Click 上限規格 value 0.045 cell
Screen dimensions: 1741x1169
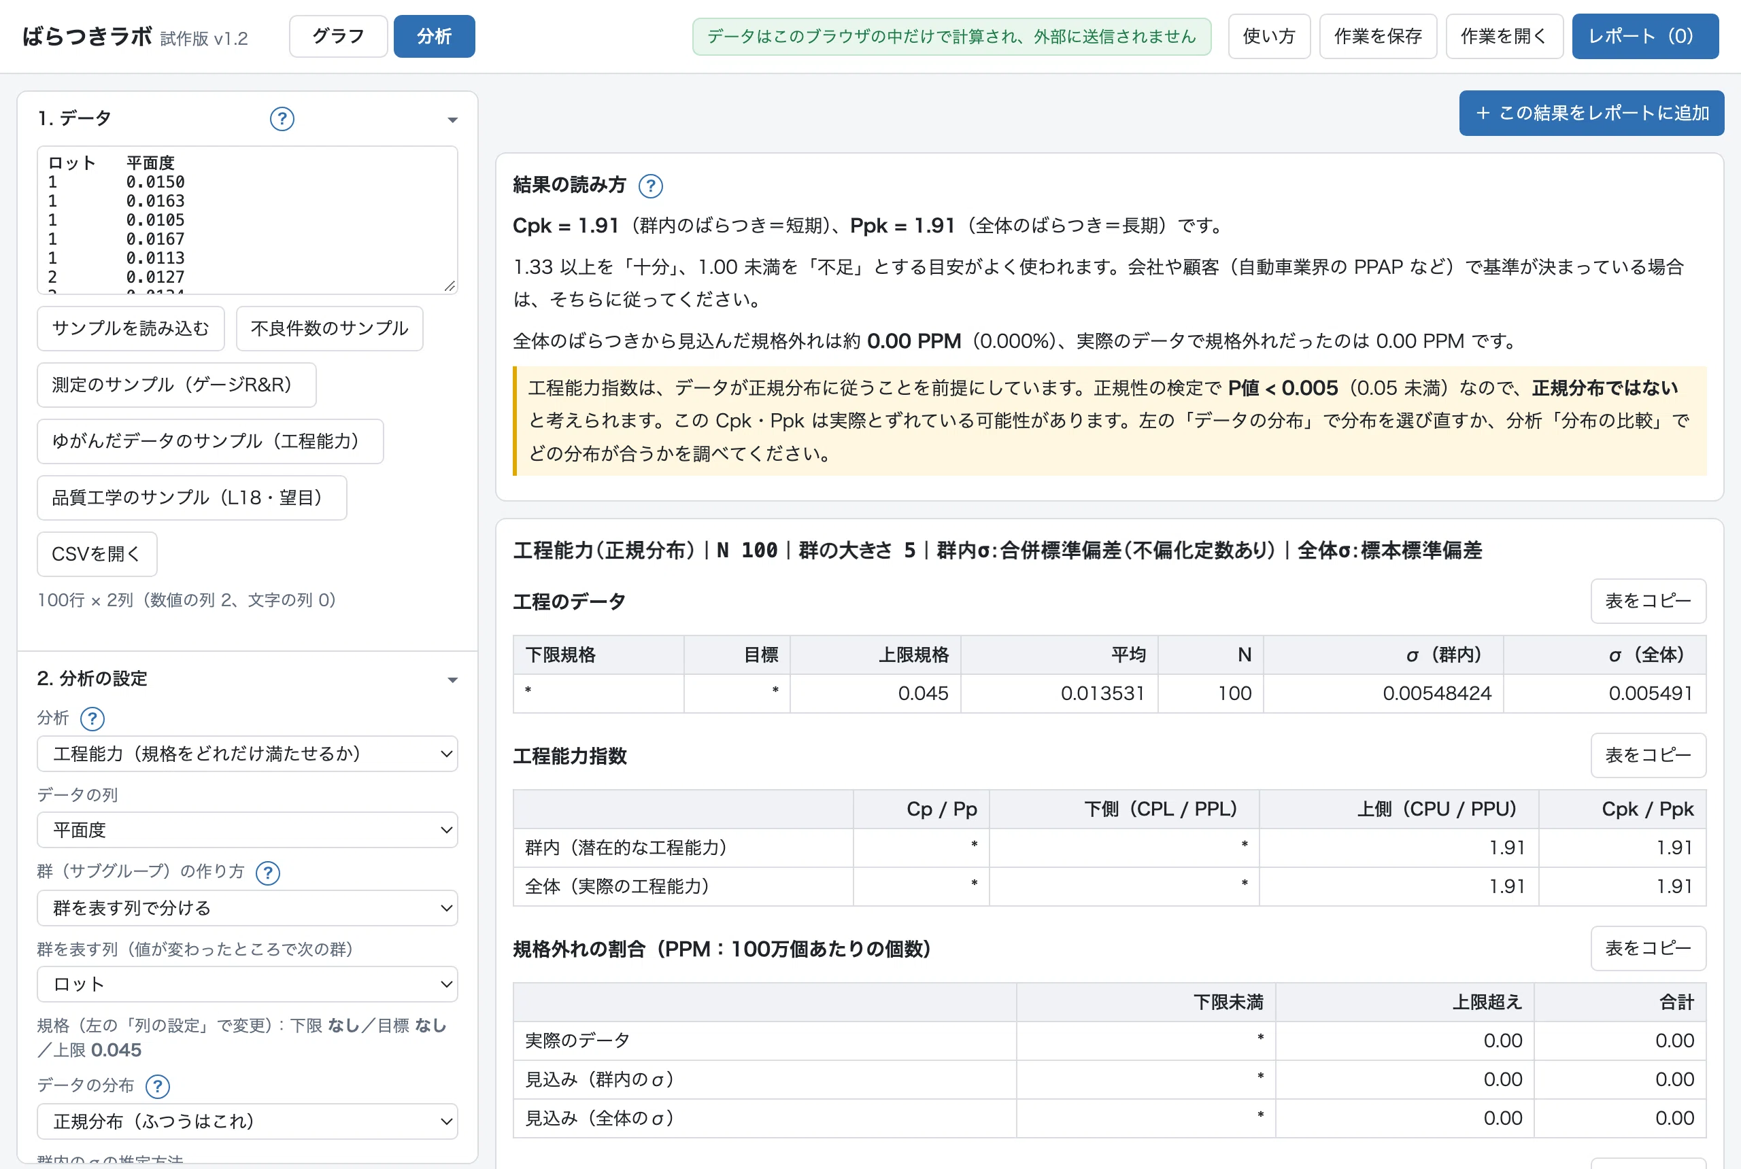tap(875, 693)
